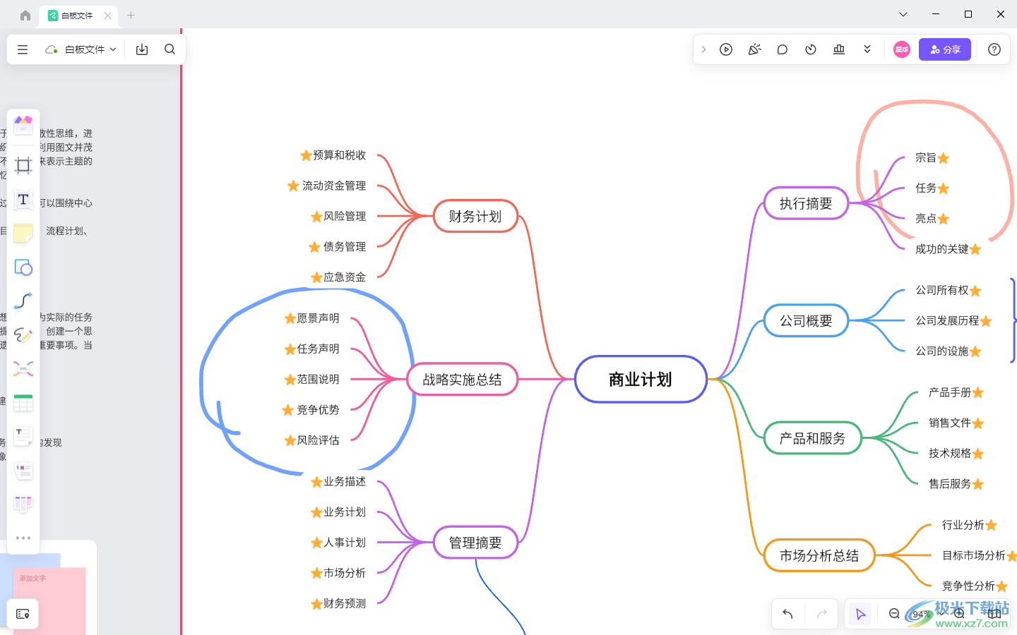Click the redo arrow
This screenshot has height=635, width=1017.
pos(821,614)
